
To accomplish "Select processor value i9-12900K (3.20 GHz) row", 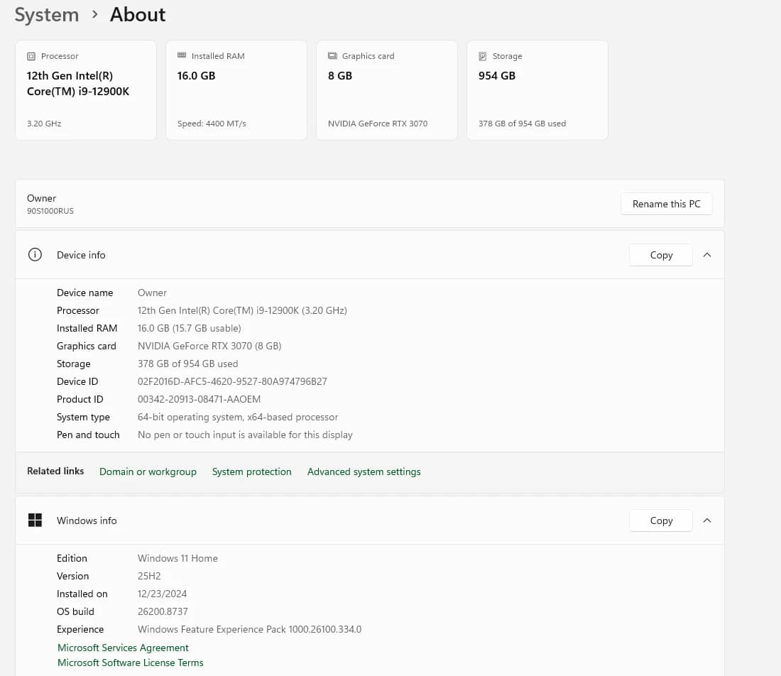I will 242,310.
